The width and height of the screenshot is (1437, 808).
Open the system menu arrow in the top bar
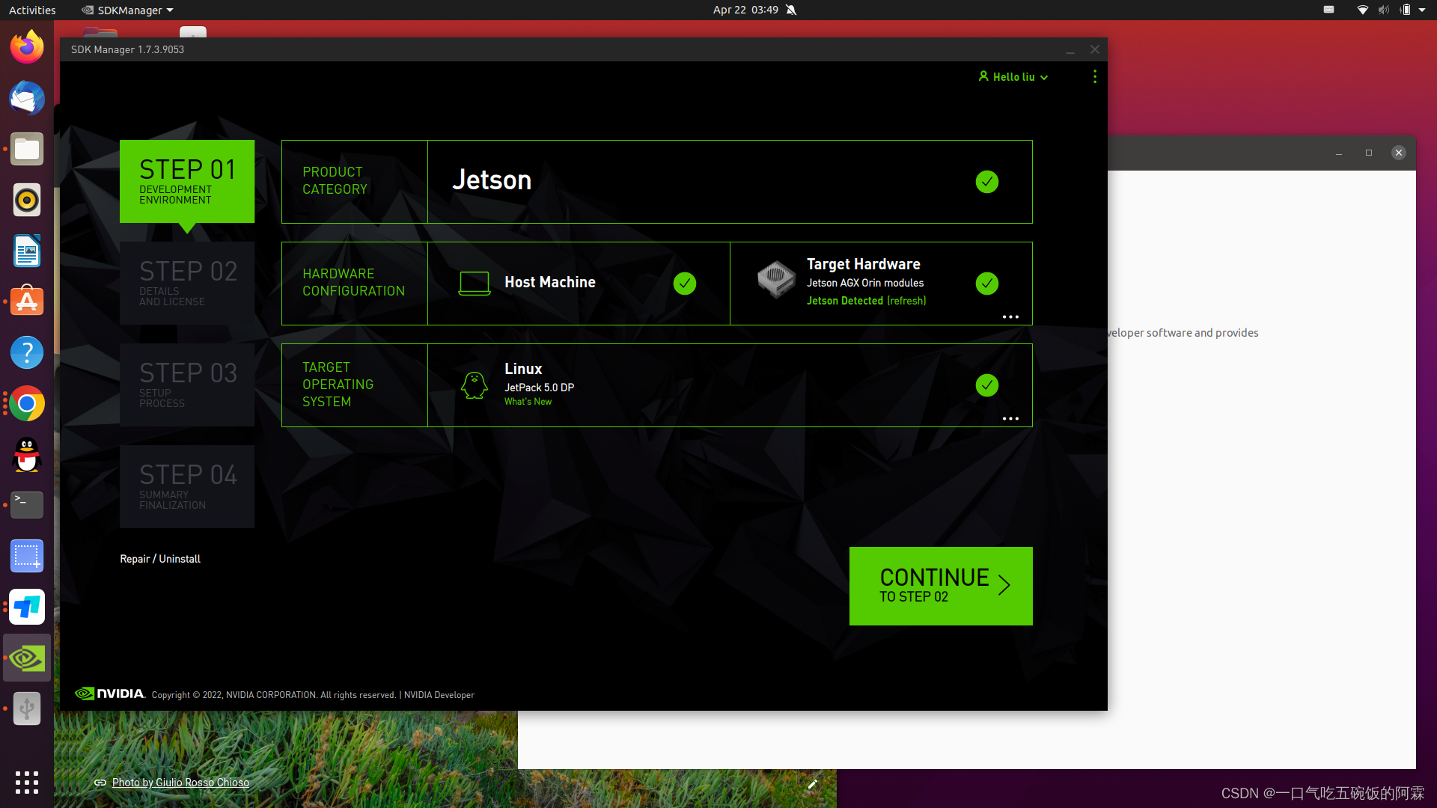pyautogui.click(x=1422, y=10)
